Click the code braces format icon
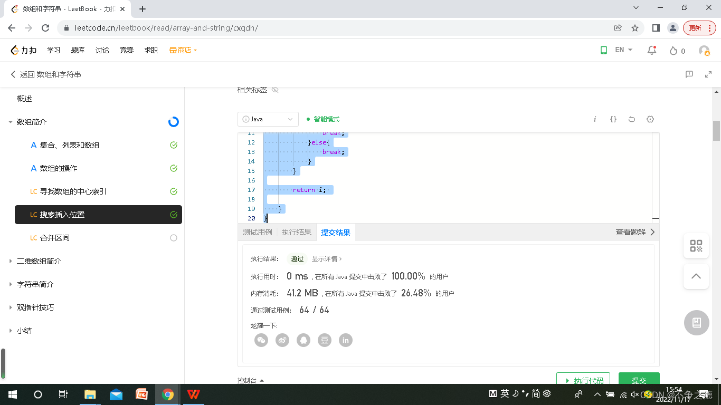Screen dimensions: 721x405 (x=613, y=119)
